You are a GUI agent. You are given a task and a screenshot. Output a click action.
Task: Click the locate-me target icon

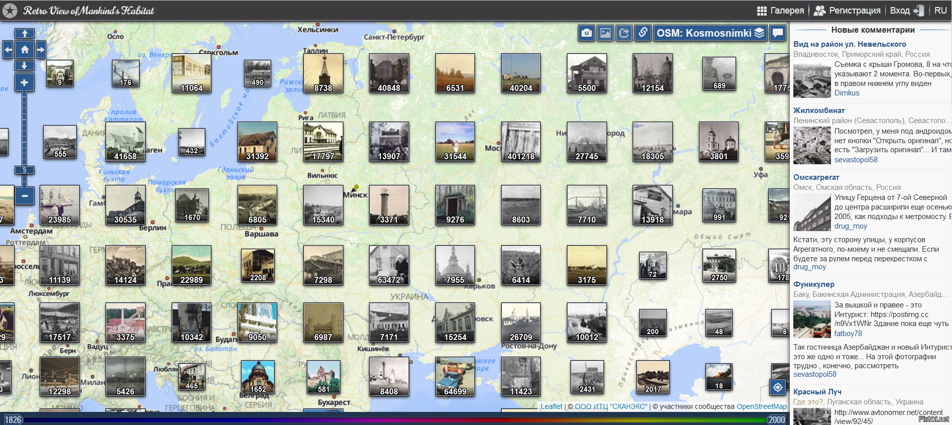[778, 387]
